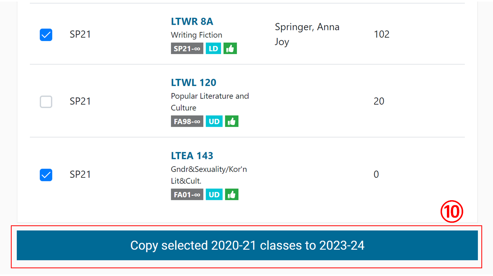
Task: Click the enrollment count 102 for LTWR 8A
Action: [x=381, y=34]
